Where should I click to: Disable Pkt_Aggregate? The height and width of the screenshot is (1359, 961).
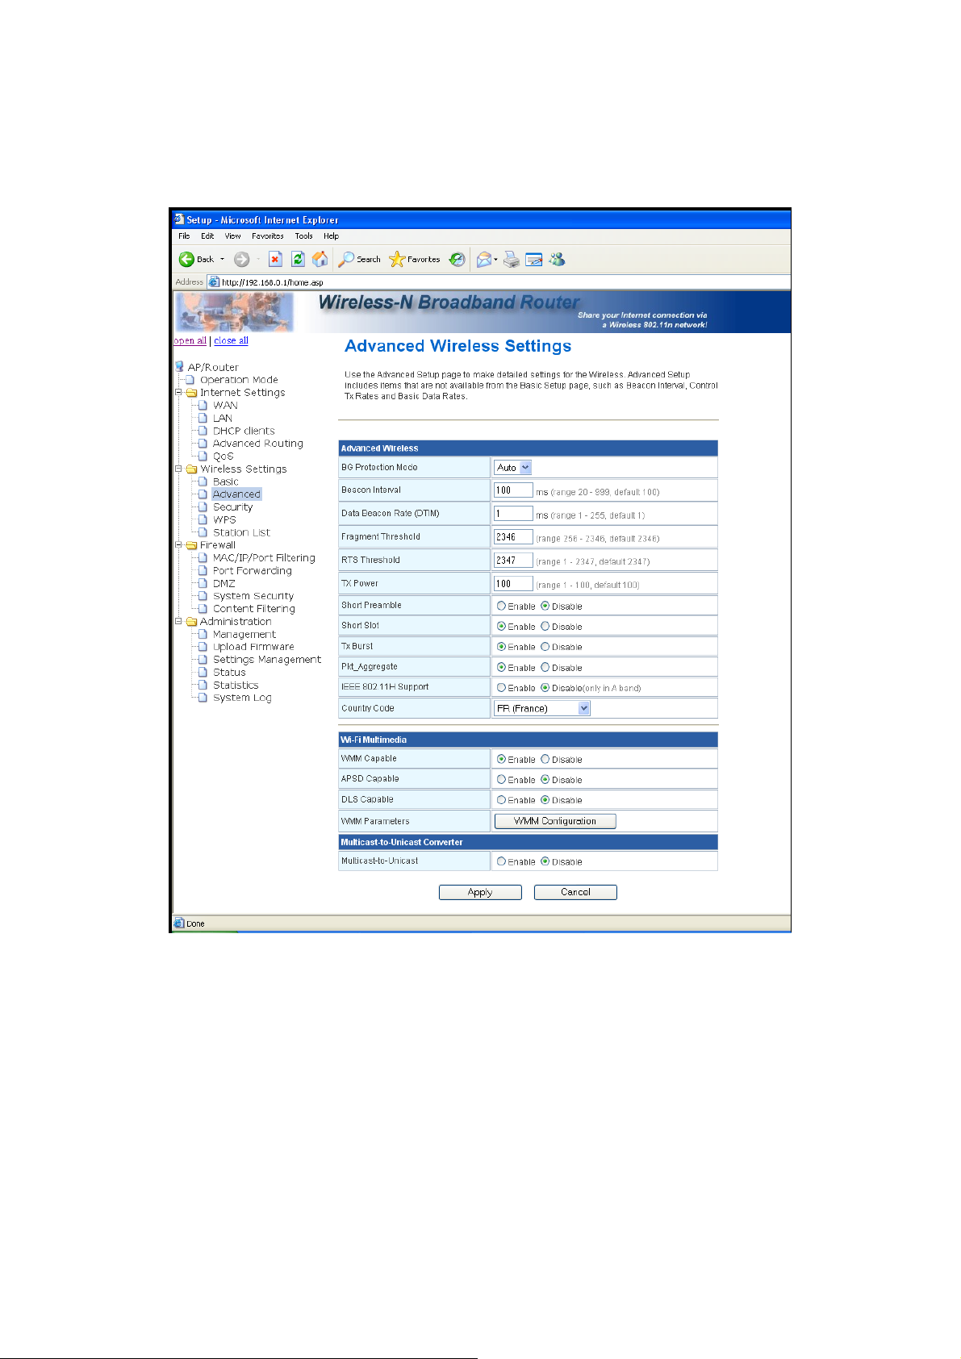tap(545, 667)
